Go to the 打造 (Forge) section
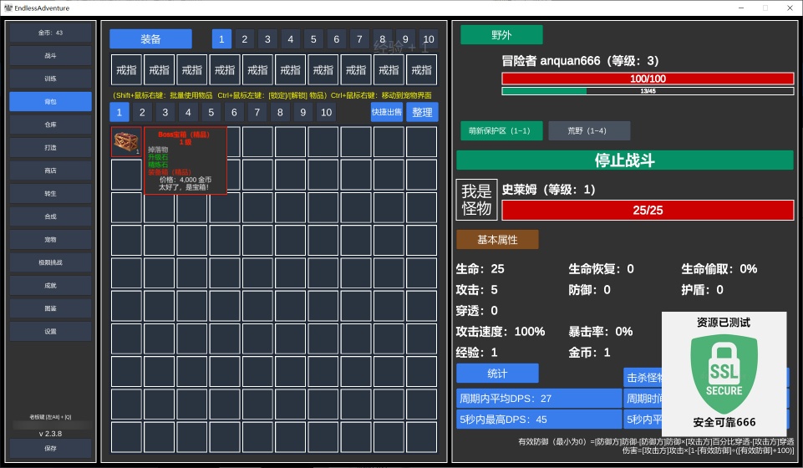The height and width of the screenshot is (468, 803). [50, 147]
